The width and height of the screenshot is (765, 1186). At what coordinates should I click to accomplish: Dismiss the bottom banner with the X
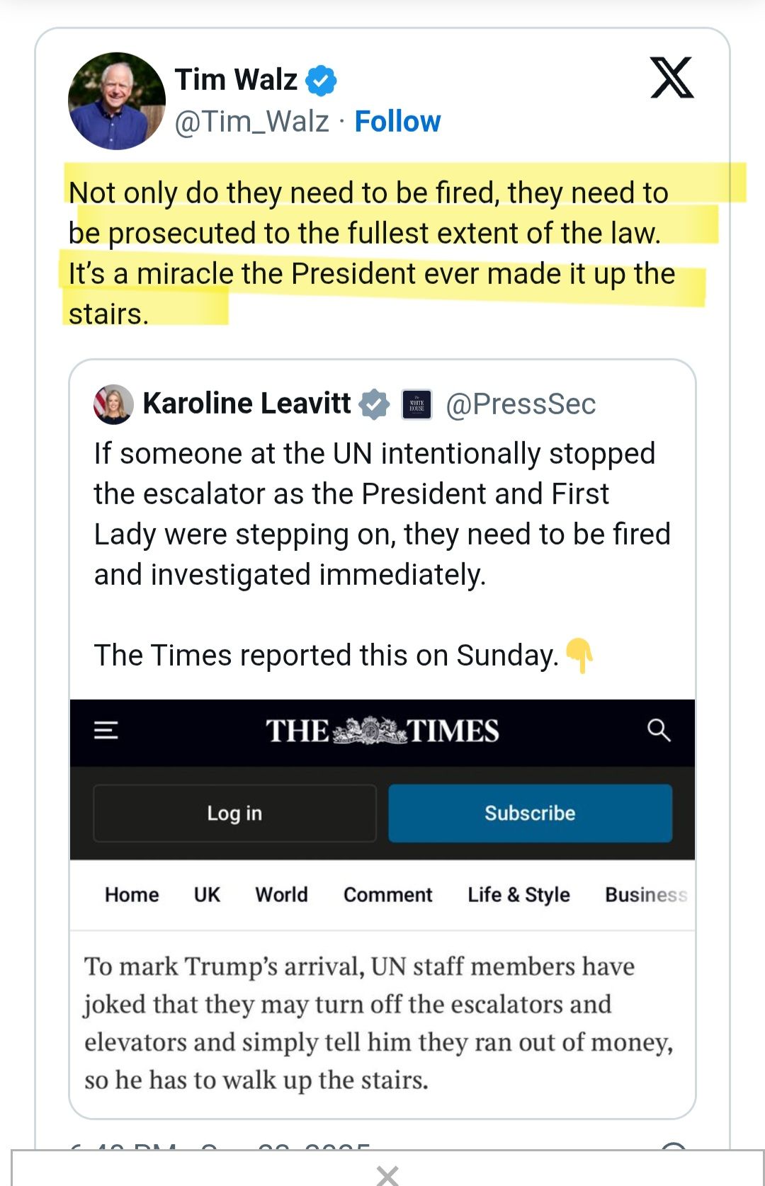pos(387,1175)
